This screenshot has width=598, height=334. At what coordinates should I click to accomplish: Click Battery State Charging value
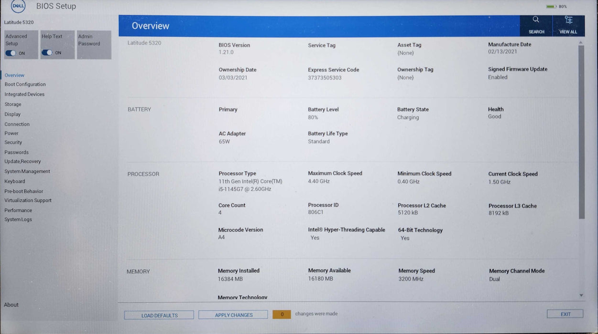tap(408, 117)
